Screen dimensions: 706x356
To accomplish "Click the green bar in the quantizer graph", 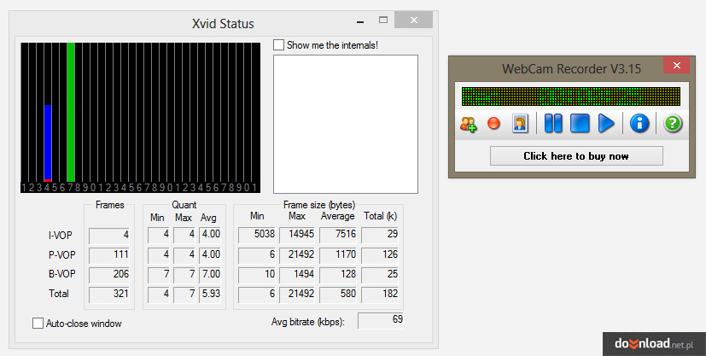I will click(71, 112).
